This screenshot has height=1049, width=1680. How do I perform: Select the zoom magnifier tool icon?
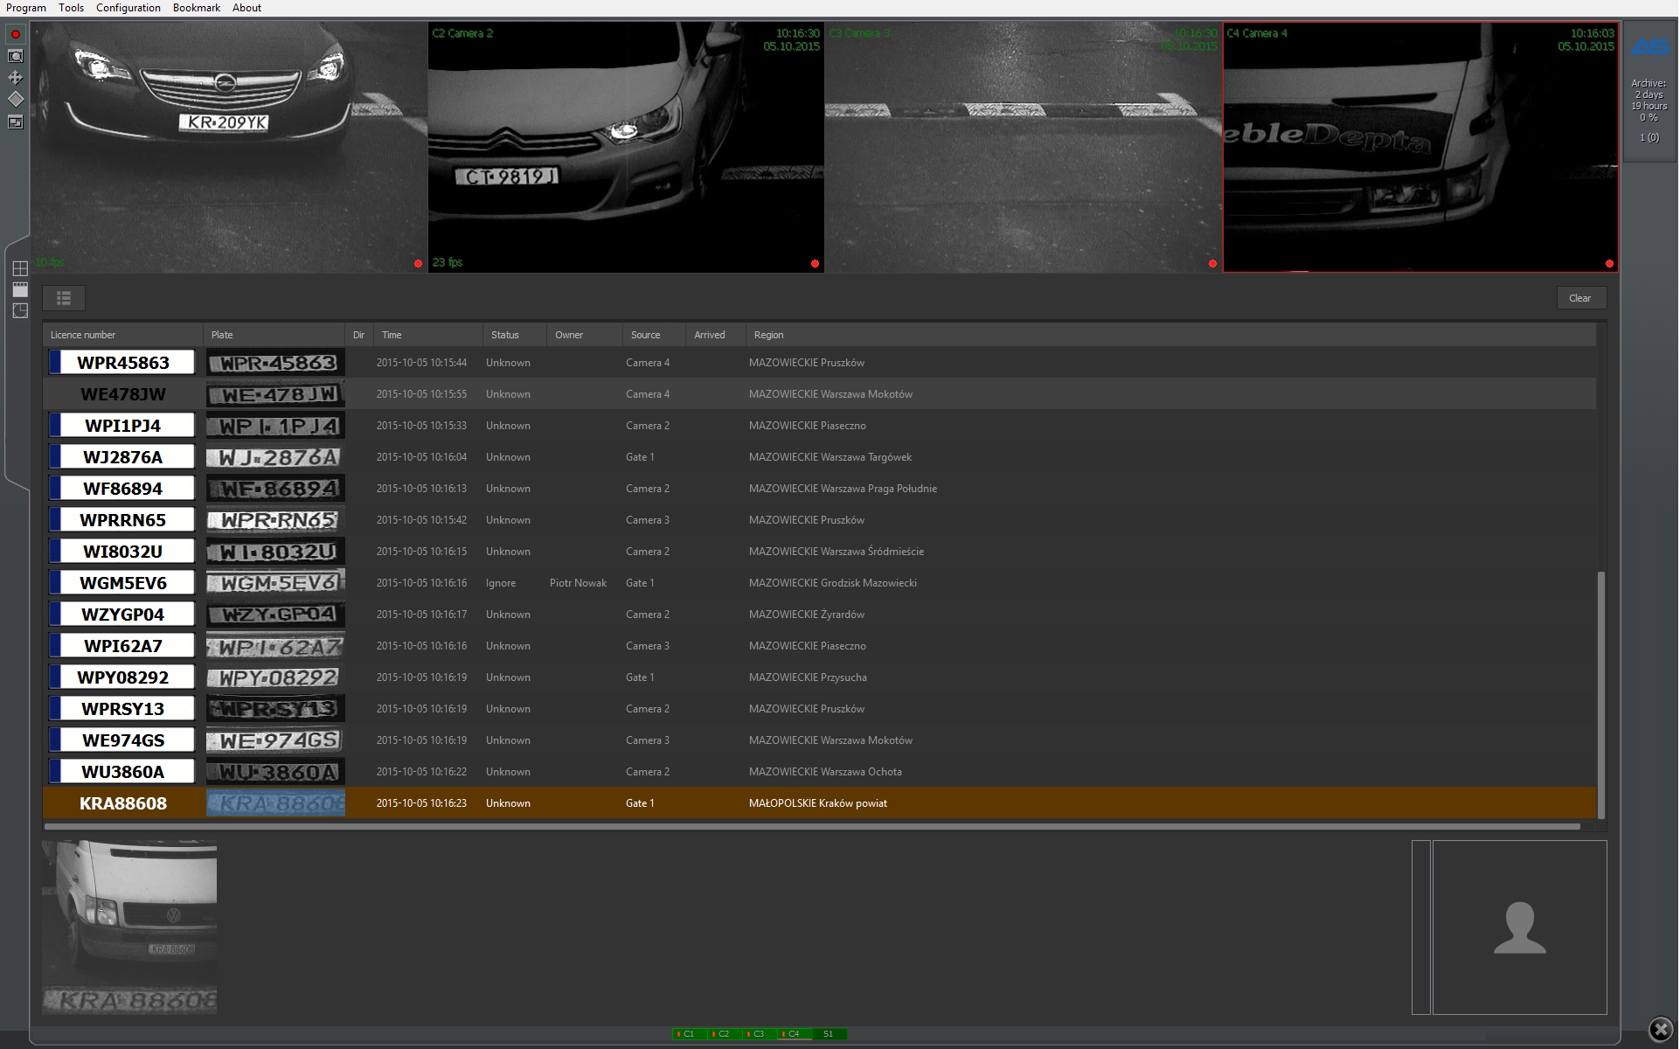(x=16, y=56)
